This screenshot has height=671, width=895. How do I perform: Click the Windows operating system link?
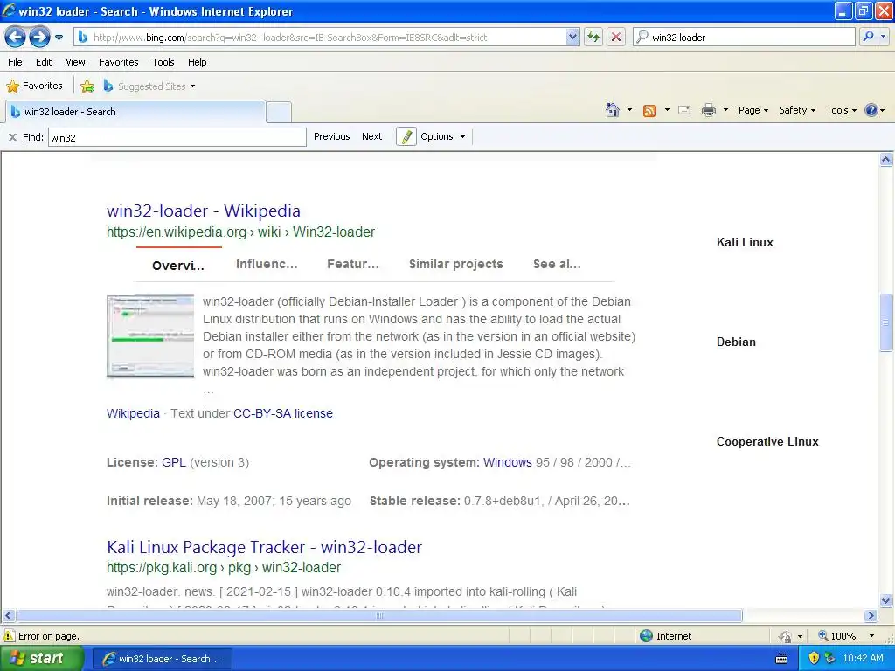[x=508, y=463]
